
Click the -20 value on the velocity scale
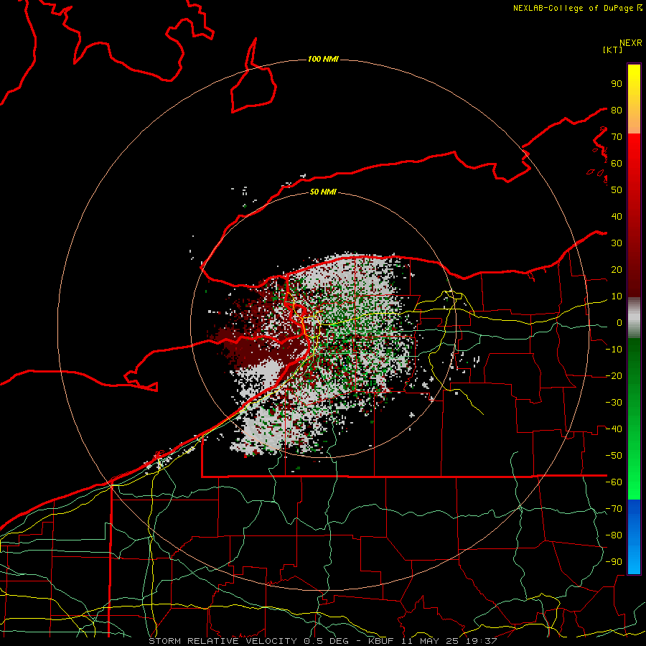tap(614, 375)
